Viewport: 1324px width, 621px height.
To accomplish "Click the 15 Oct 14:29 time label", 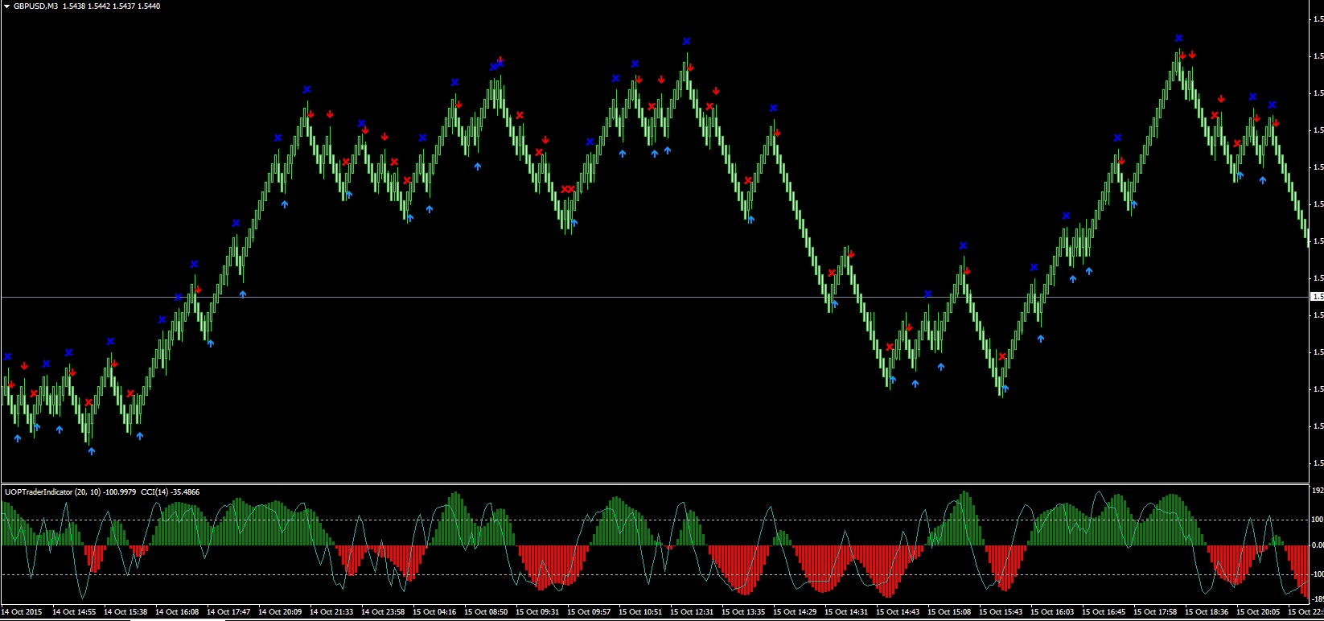I will (x=795, y=612).
